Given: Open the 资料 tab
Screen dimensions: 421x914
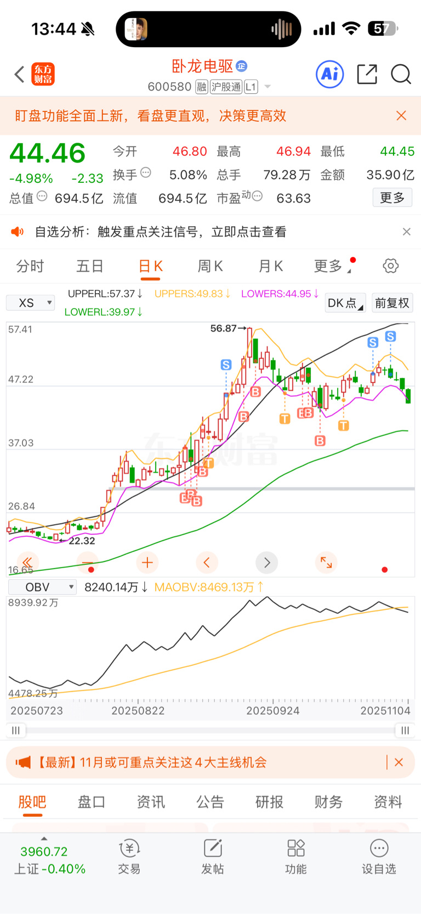Looking at the screenshot, I should (x=388, y=802).
